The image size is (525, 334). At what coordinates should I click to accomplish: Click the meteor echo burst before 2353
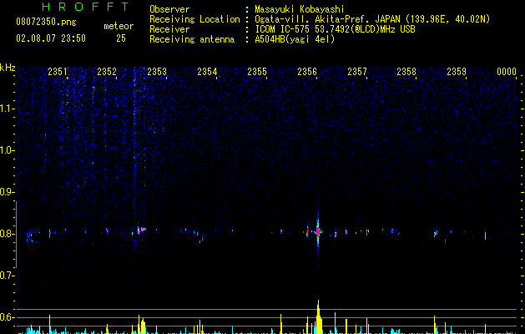pos(141,230)
